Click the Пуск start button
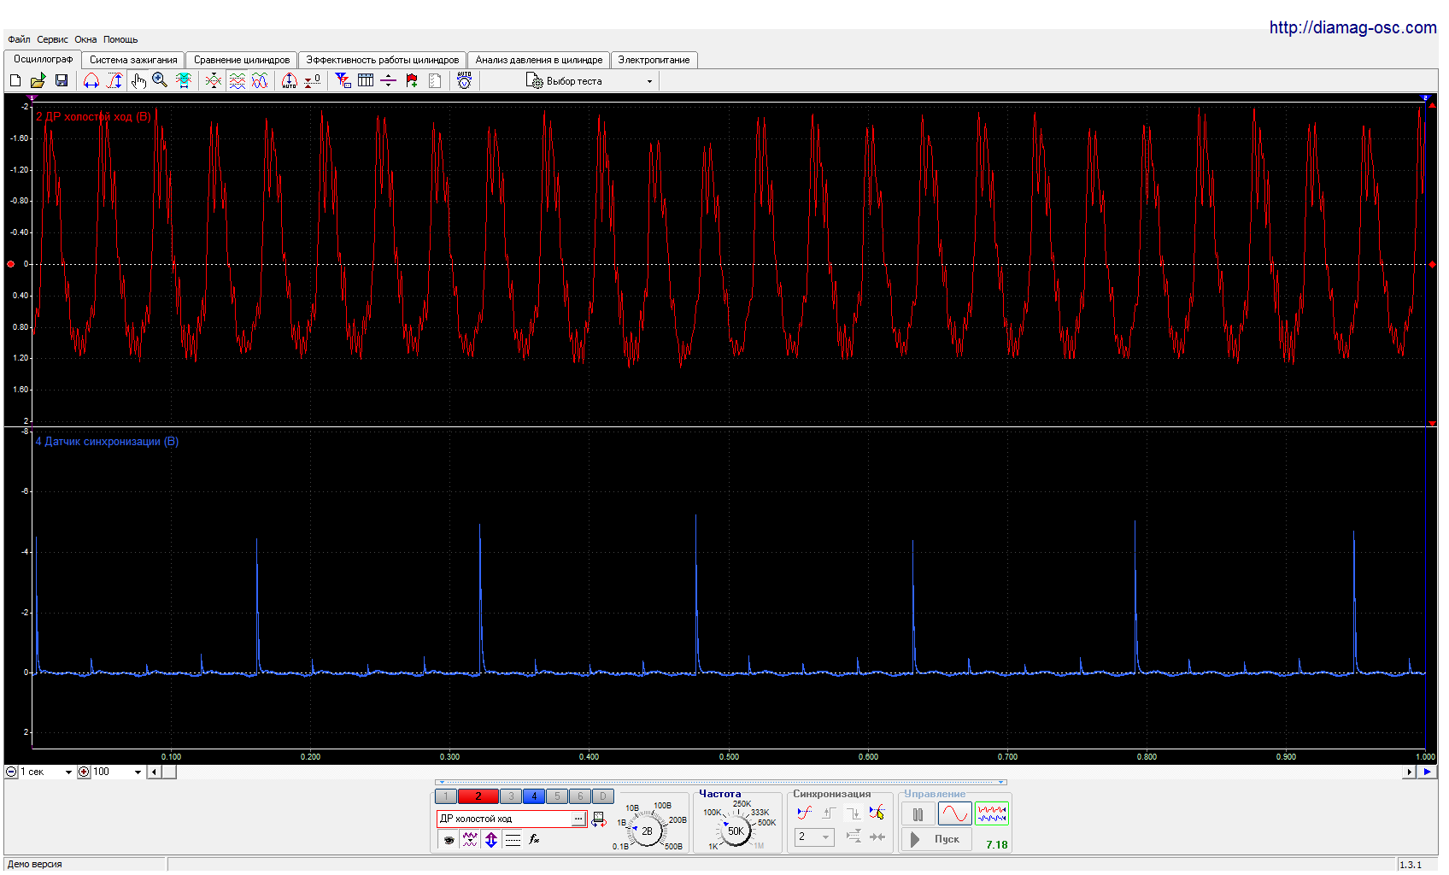 point(936,839)
